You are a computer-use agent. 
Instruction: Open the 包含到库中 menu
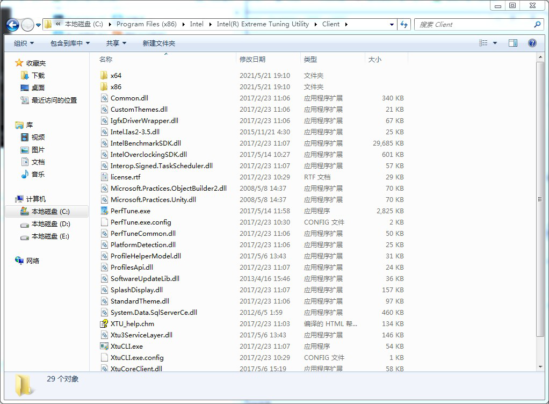click(70, 43)
